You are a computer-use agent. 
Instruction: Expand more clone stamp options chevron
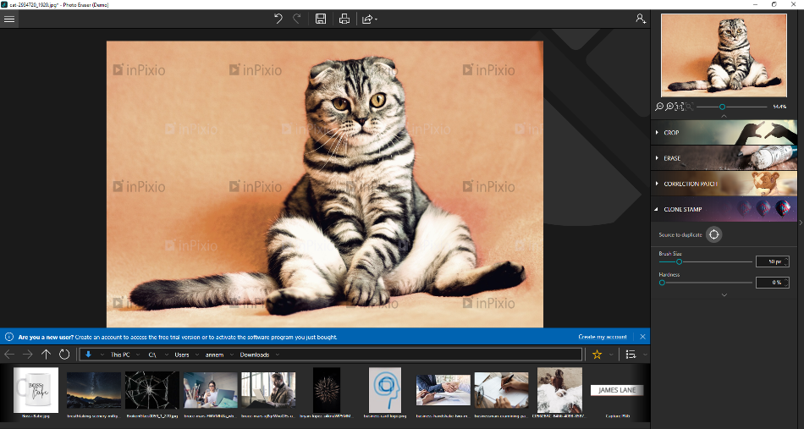click(x=724, y=294)
